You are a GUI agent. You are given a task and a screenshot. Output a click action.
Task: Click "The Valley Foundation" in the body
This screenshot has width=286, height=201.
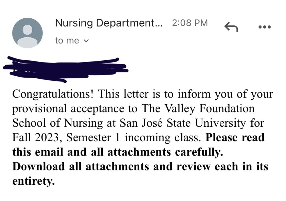(198, 109)
